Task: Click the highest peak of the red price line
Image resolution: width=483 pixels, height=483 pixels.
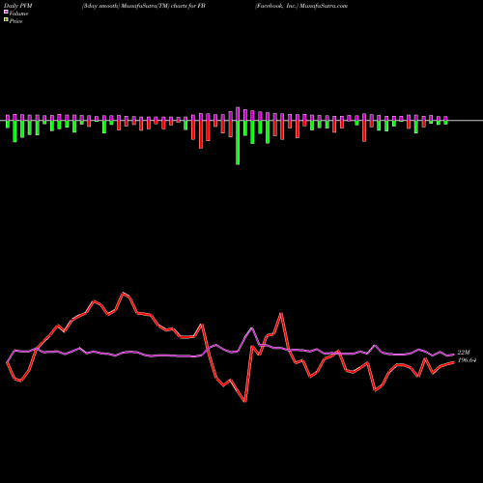Action: [123, 293]
